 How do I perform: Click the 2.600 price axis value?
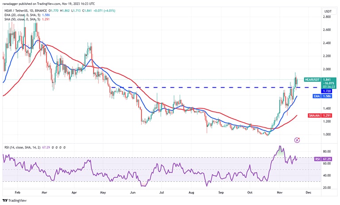pos(327,30)
